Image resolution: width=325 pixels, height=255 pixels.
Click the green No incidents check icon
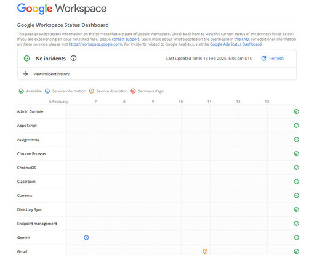pos(26,59)
